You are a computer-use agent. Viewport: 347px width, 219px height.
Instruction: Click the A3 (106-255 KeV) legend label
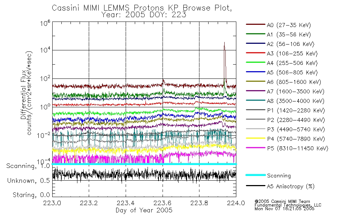coord(292,54)
